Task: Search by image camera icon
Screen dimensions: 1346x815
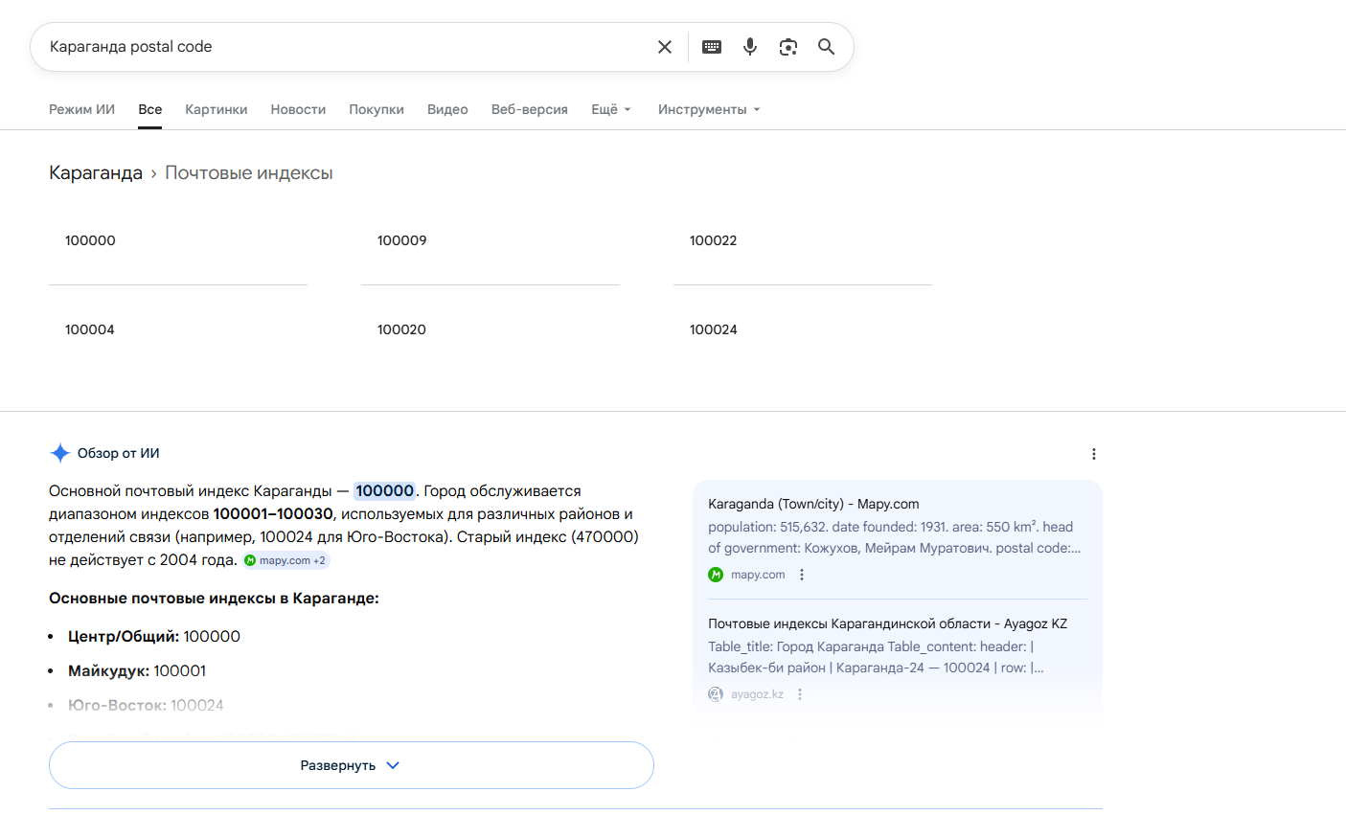Action: tap(787, 47)
